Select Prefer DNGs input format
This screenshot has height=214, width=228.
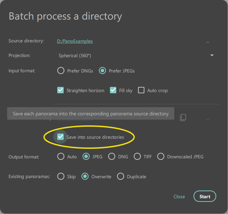(x=61, y=71)
